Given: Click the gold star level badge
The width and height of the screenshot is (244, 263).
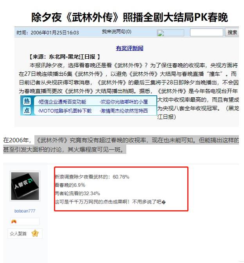Looking at the screenshot, I should tap(35, 233).
